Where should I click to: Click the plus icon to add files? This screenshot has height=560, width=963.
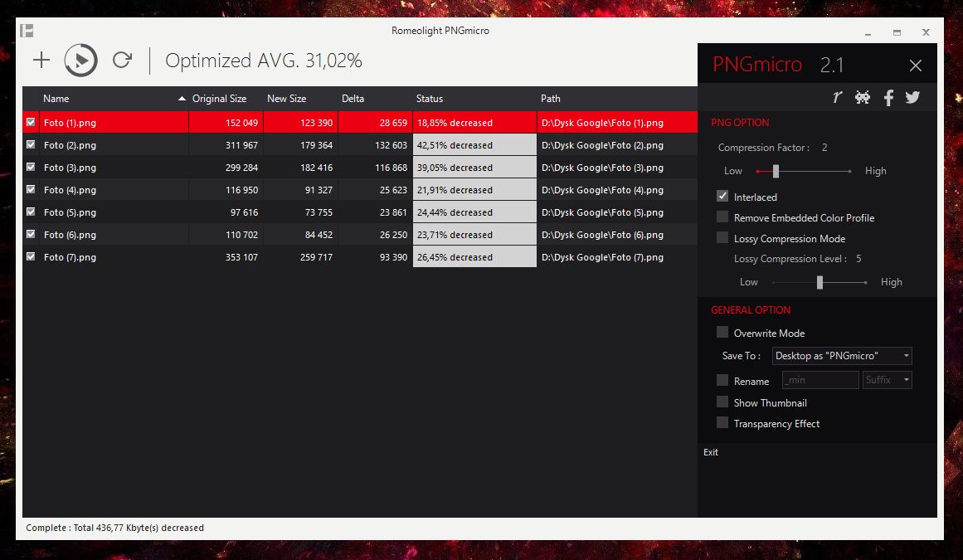(x=41, y=61)
